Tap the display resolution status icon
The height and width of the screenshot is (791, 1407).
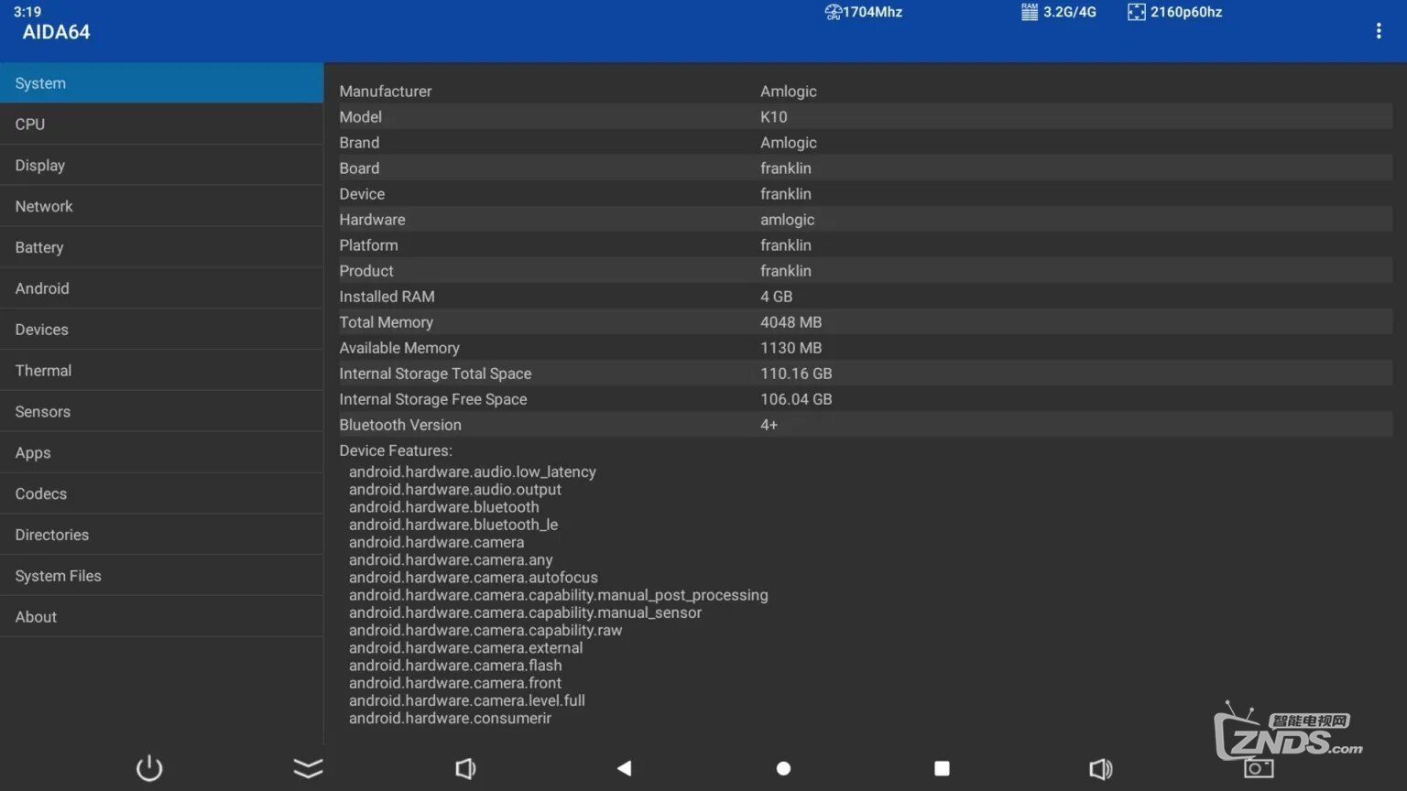[1136, 12]
